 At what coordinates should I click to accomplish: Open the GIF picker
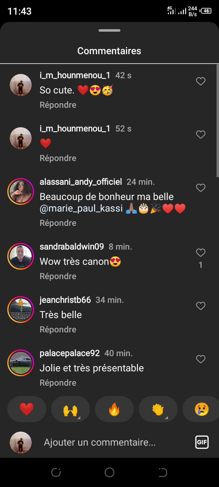tap(202, 442)
